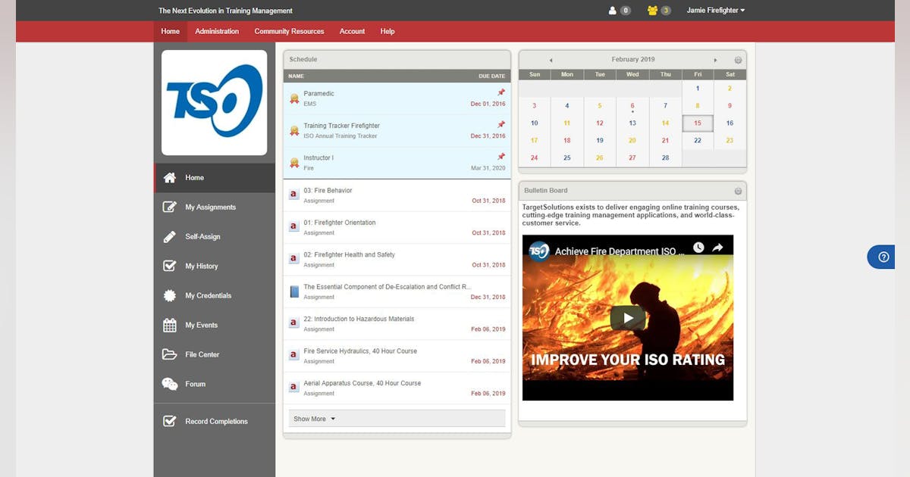Open the Forum chat bubbles icon
Screen dimensions: 910x477
[x=168, y=384]
